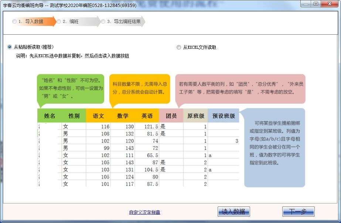Click the 团员 column header
The image size is (341, 223).
(x=171, y=115)
